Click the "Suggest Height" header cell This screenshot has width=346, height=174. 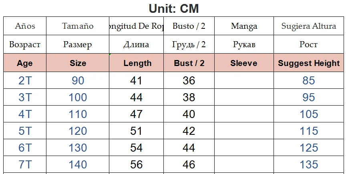pos(309,63)
